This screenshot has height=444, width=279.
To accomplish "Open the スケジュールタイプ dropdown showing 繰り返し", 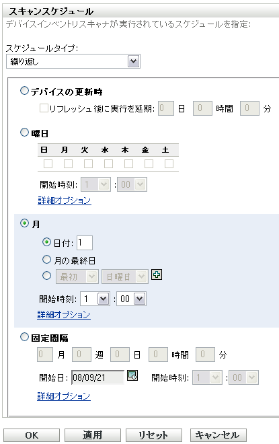I will [x=73, y=61].
